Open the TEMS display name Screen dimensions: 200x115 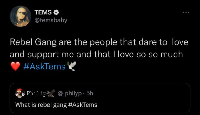click(43, 12)
